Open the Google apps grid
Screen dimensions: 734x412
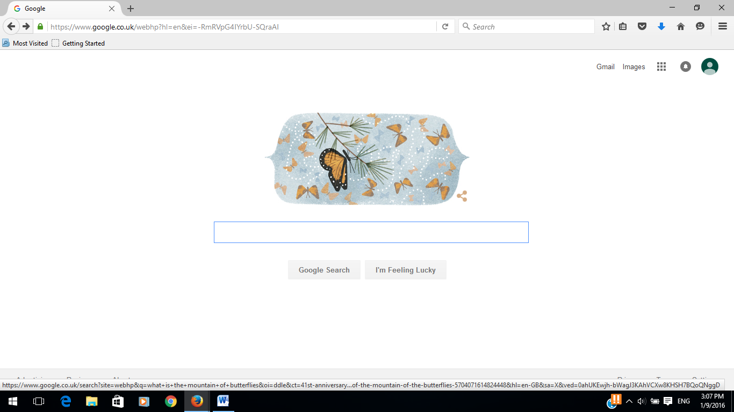coord(661,67)
